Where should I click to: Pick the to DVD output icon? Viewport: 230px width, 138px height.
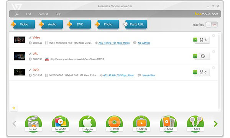114,124
